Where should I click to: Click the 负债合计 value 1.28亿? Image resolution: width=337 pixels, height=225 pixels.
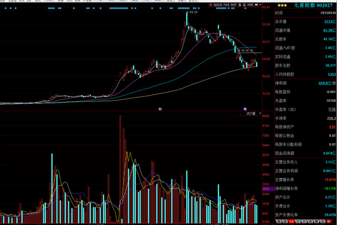coord(330,206)
